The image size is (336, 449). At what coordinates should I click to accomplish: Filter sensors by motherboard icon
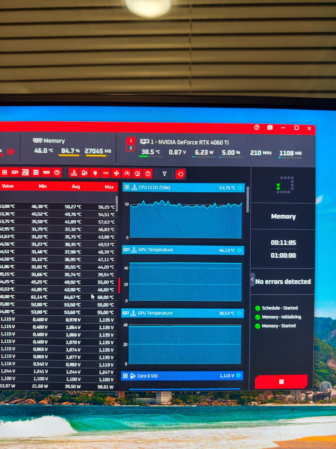[x=25, y=172]
